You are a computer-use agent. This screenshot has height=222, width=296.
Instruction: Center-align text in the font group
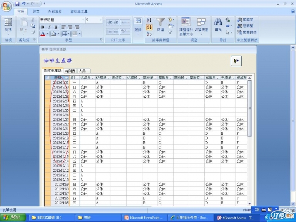coord(70,27)
